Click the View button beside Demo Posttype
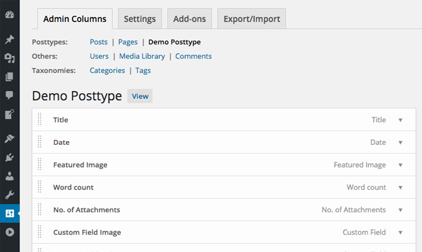This screenshot has width=422, height=252. click(140, 96)
